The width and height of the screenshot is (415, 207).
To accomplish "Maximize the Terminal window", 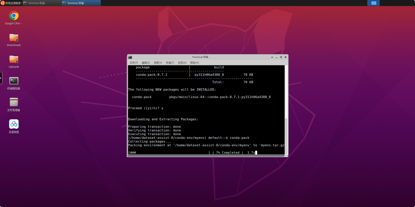I will (281, 57).
